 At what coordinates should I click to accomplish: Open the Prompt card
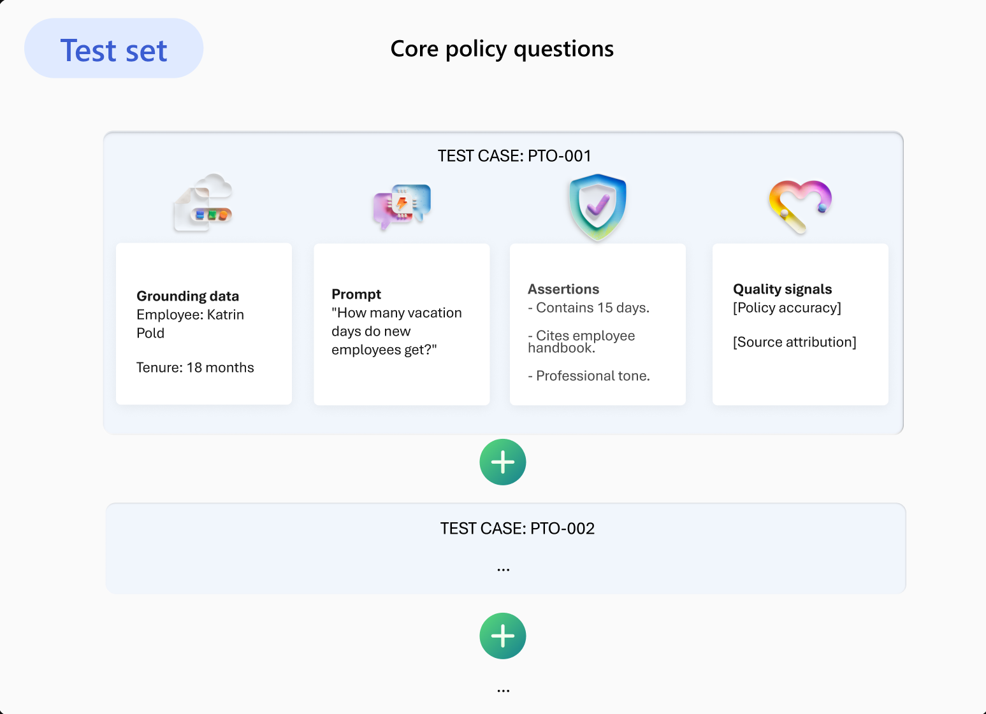coord(402,324)
